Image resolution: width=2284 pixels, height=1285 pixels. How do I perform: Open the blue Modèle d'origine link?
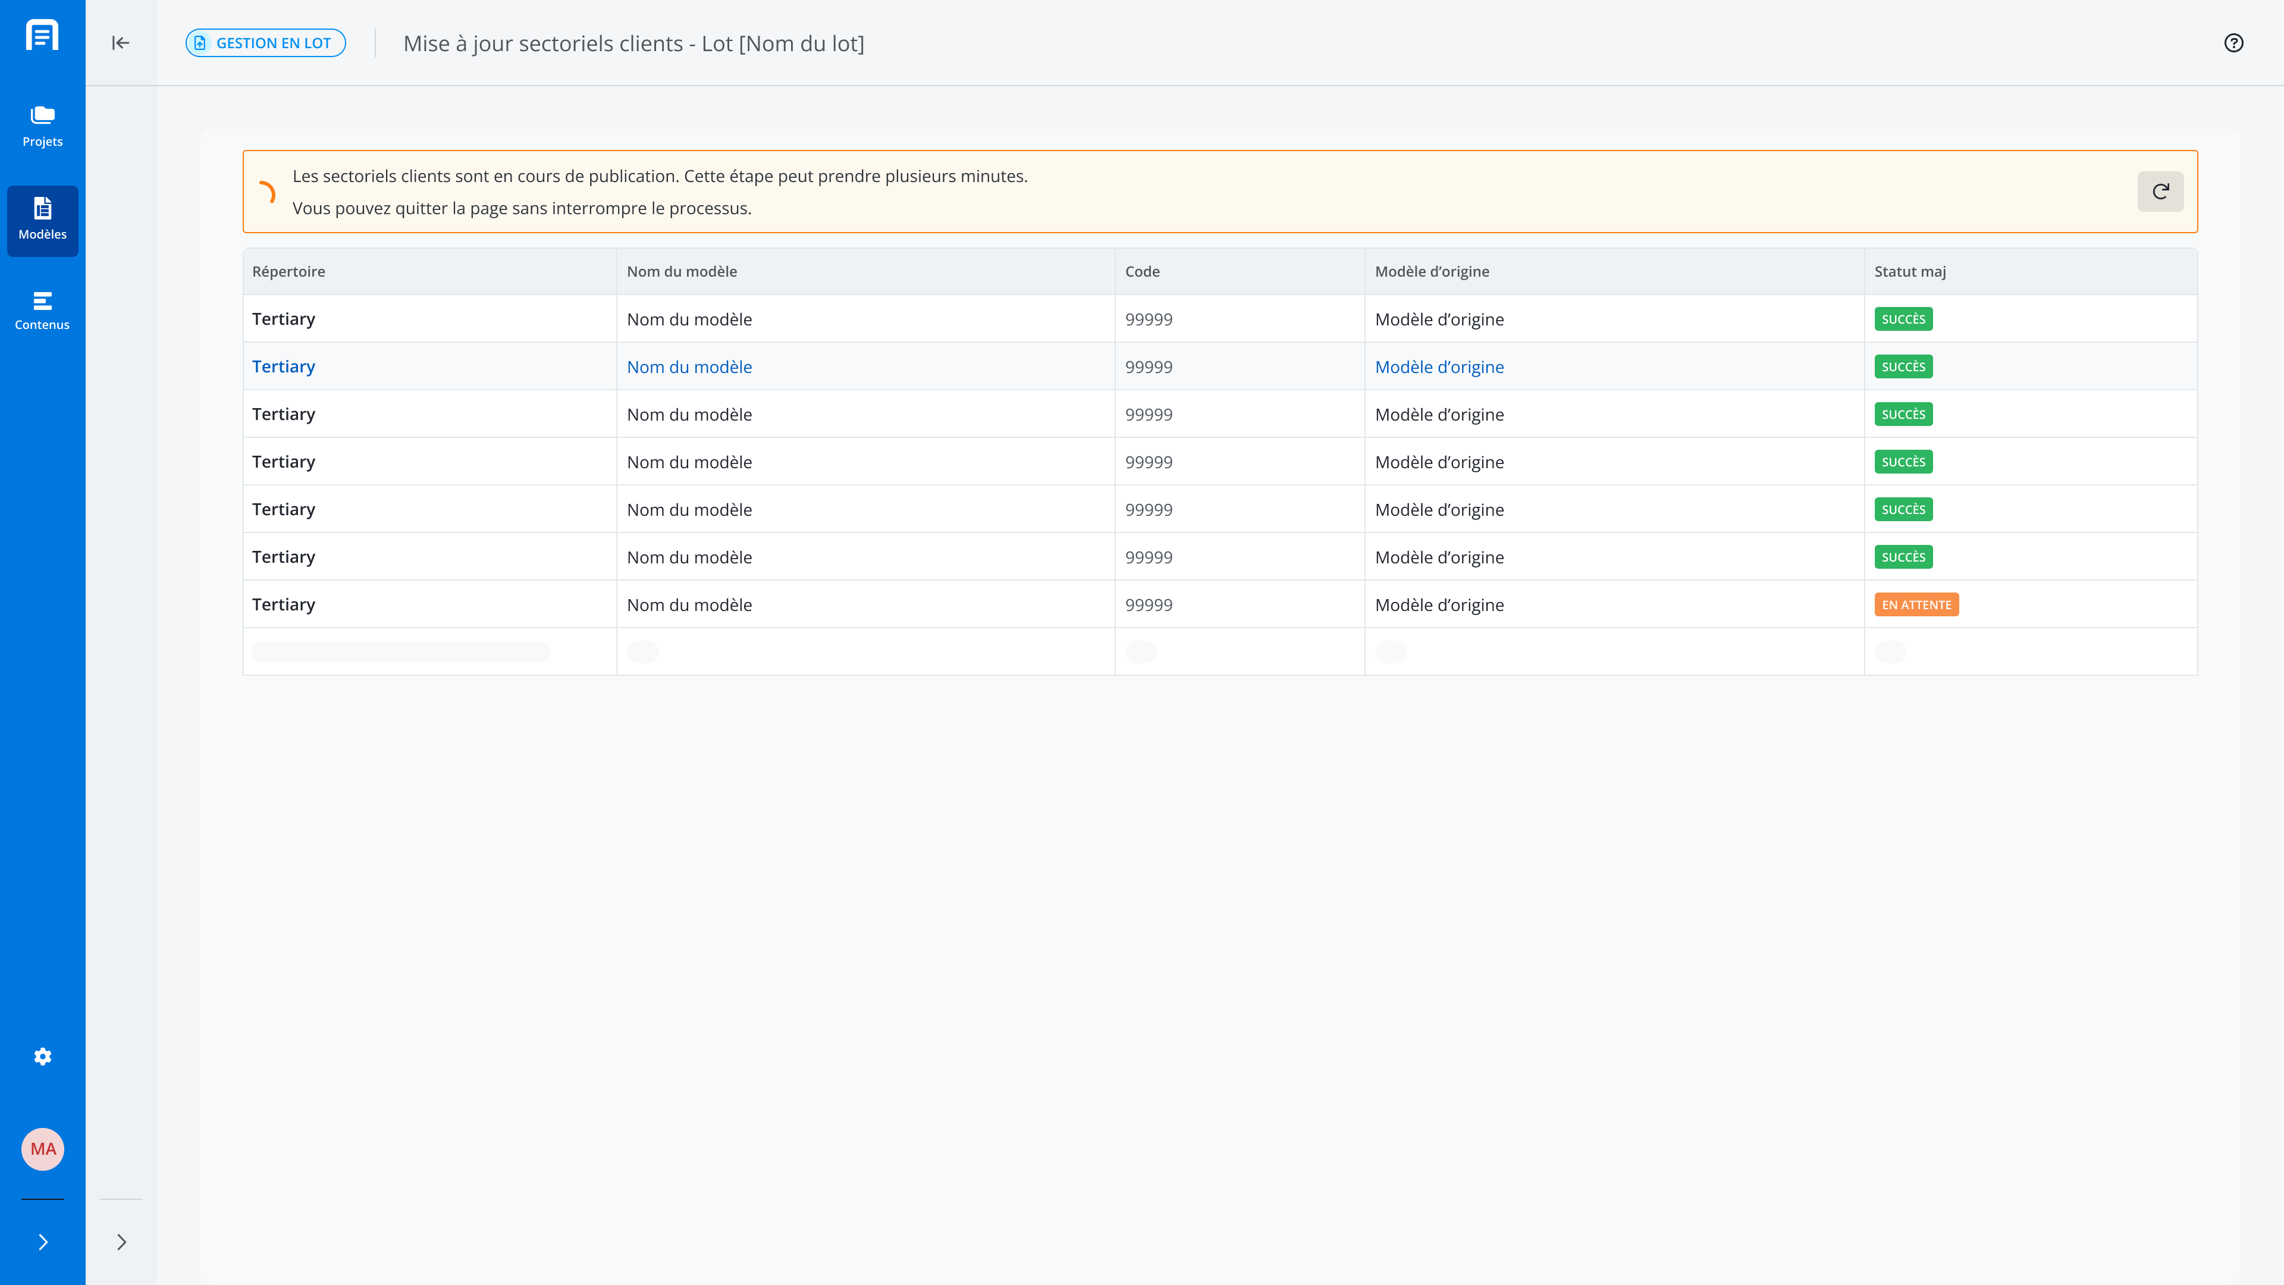click(x=1439, y=366)
